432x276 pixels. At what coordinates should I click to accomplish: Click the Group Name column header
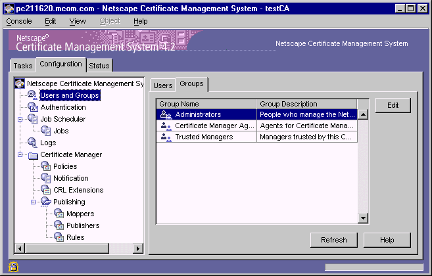(206, 104)
